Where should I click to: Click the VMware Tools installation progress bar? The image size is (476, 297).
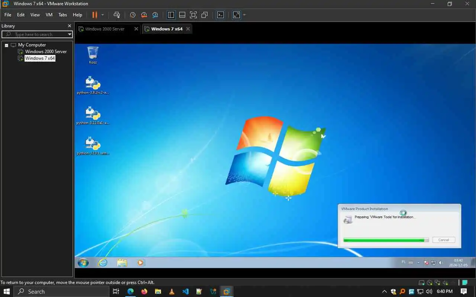(386, 240)
